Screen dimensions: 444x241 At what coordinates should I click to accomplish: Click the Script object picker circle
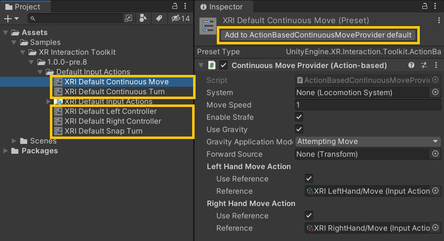coord(436,80)
